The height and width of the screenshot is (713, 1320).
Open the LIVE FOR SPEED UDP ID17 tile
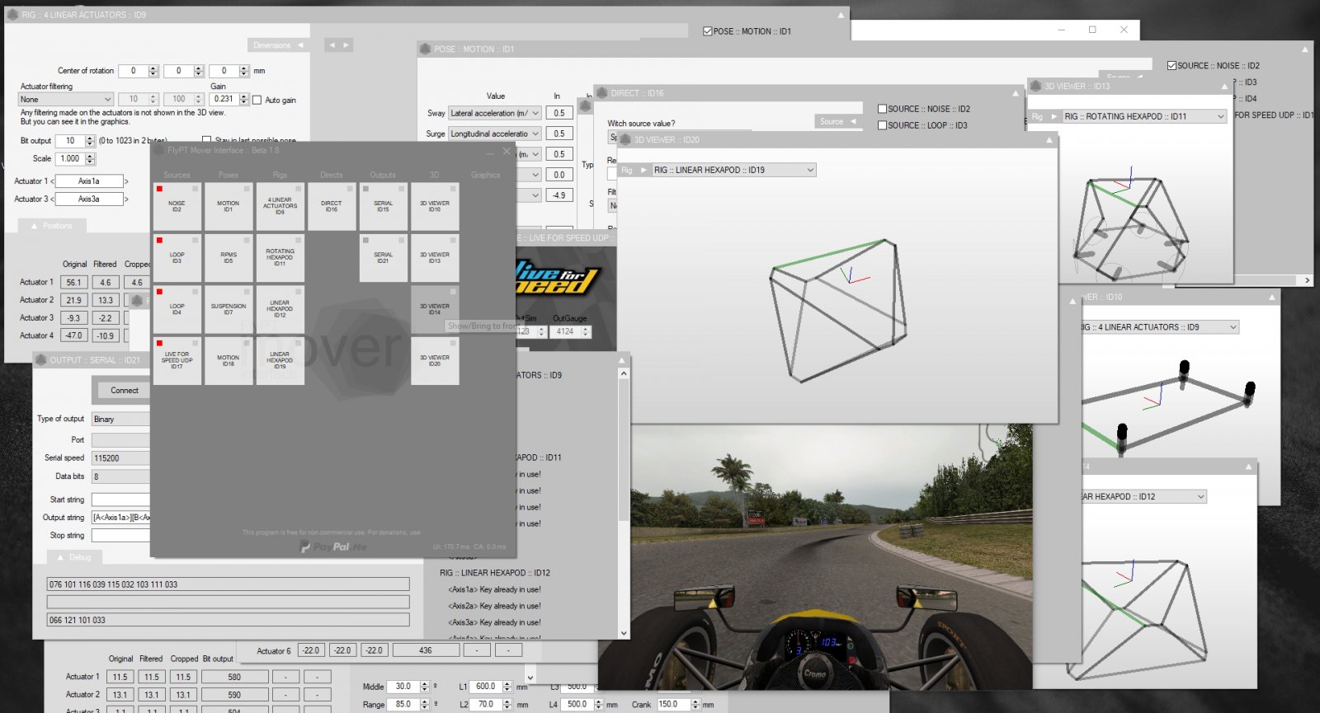coord(177,361)
